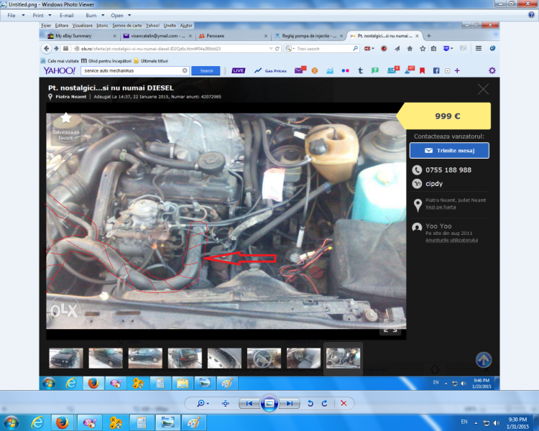Toggle the star to save ad as favorite

click(66, 117)
